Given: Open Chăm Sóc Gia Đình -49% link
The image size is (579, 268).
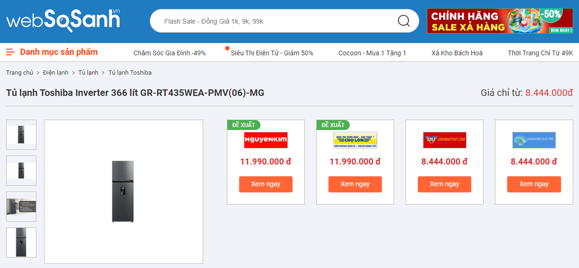Looking at the screenshot, I should click(170, 53).
